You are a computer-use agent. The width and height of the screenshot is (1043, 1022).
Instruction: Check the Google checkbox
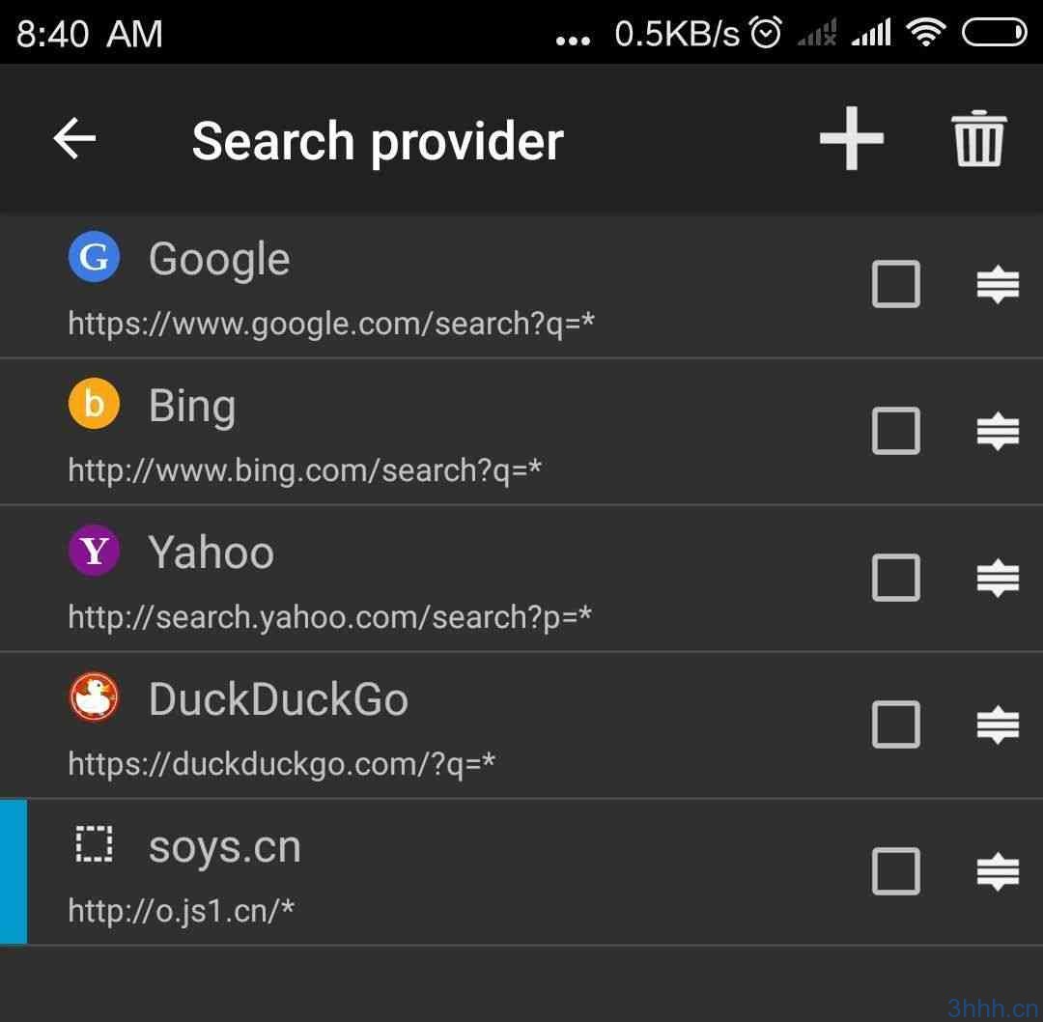coord(895,285)
